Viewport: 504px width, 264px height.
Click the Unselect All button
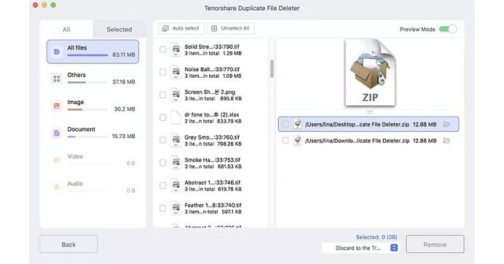(231, 28)
